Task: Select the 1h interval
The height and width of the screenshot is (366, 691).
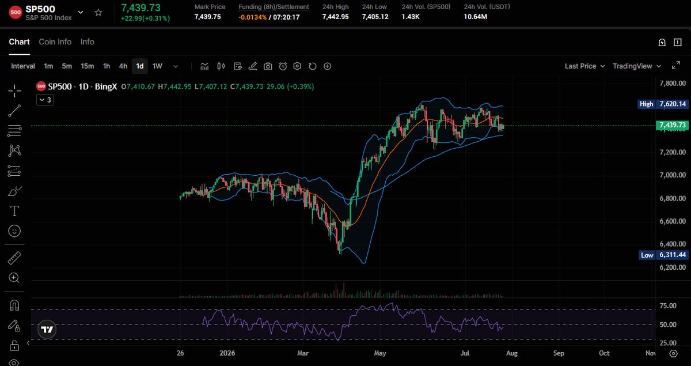Action: (x=107, y=66)
